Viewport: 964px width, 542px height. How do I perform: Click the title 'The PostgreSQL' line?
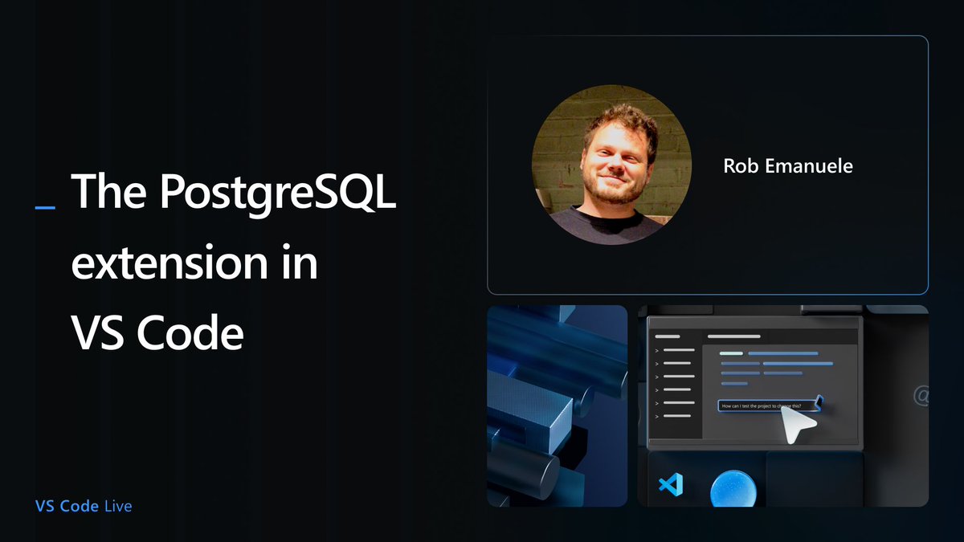pos(234,194)
